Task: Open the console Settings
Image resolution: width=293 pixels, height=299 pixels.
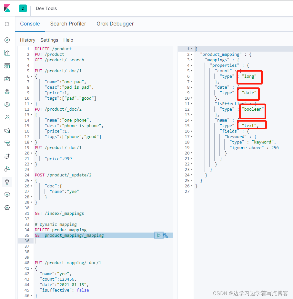Action: coord(49,40)
